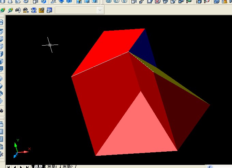The width and height of the screenshot is (232, 168).
Task: Select the Move Faces tool
Action: pyautogui.click(x=142, y=1)
